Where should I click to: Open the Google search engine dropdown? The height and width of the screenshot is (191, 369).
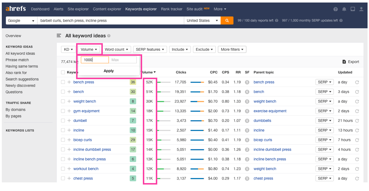point(21,21)
